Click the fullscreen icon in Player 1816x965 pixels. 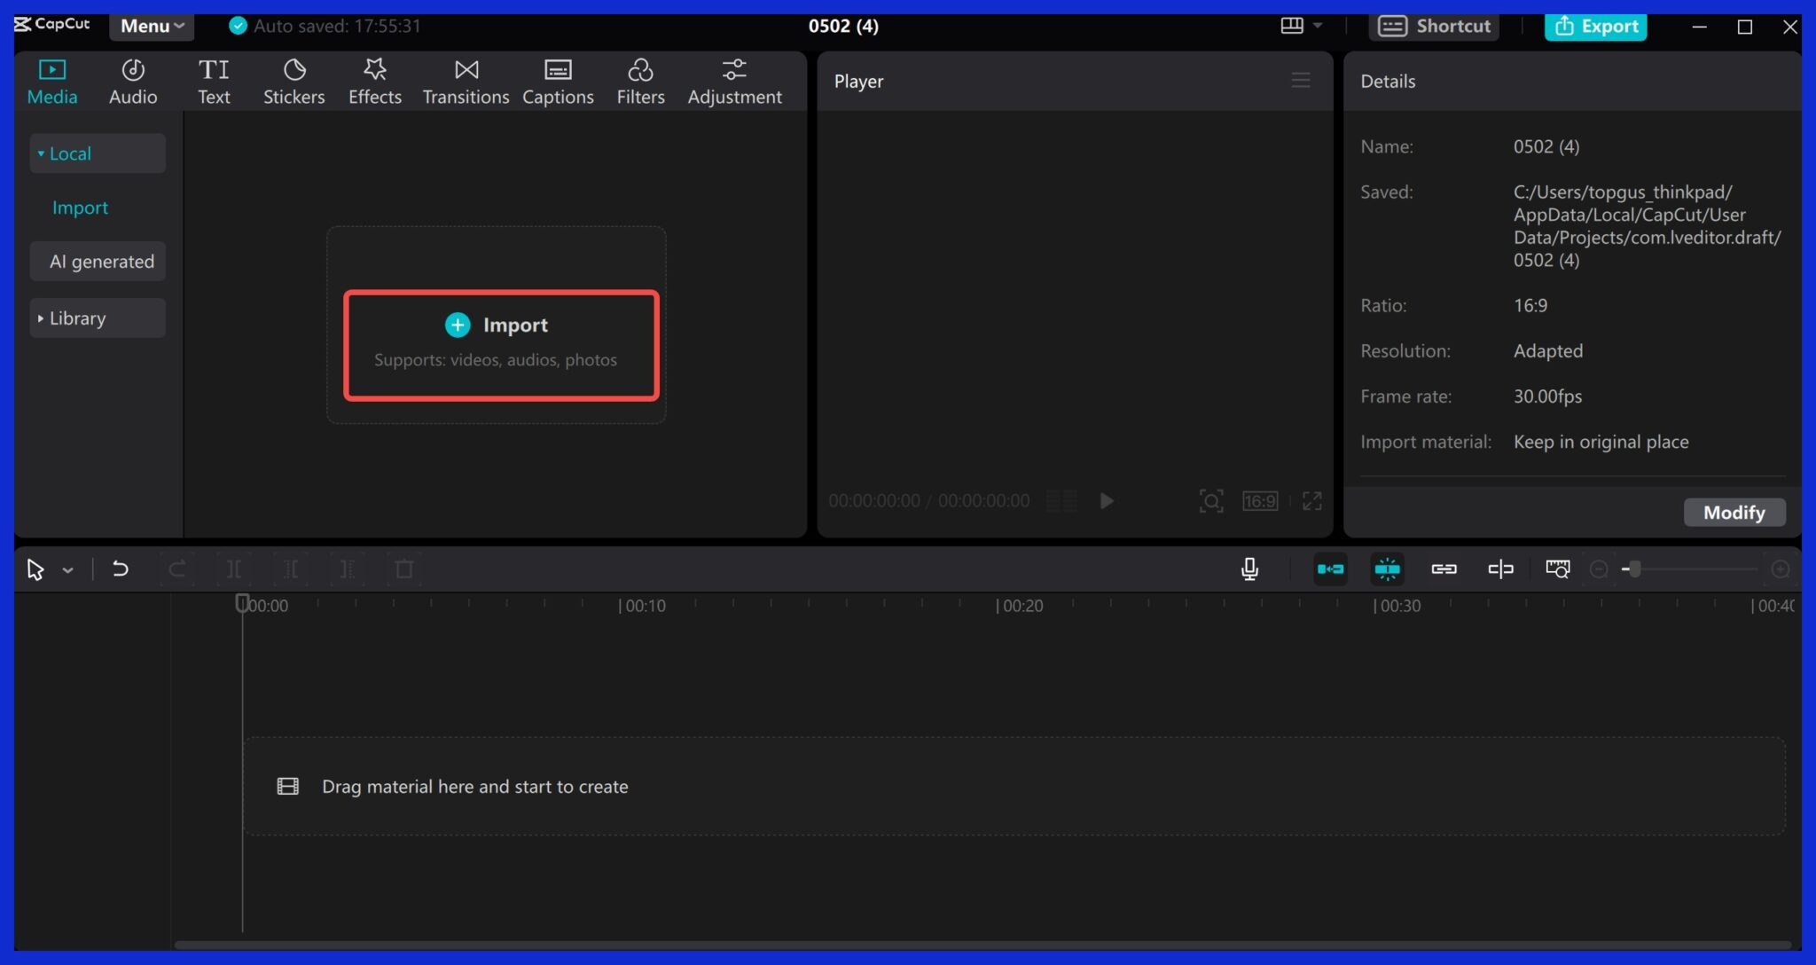[x=1312, y=501]
